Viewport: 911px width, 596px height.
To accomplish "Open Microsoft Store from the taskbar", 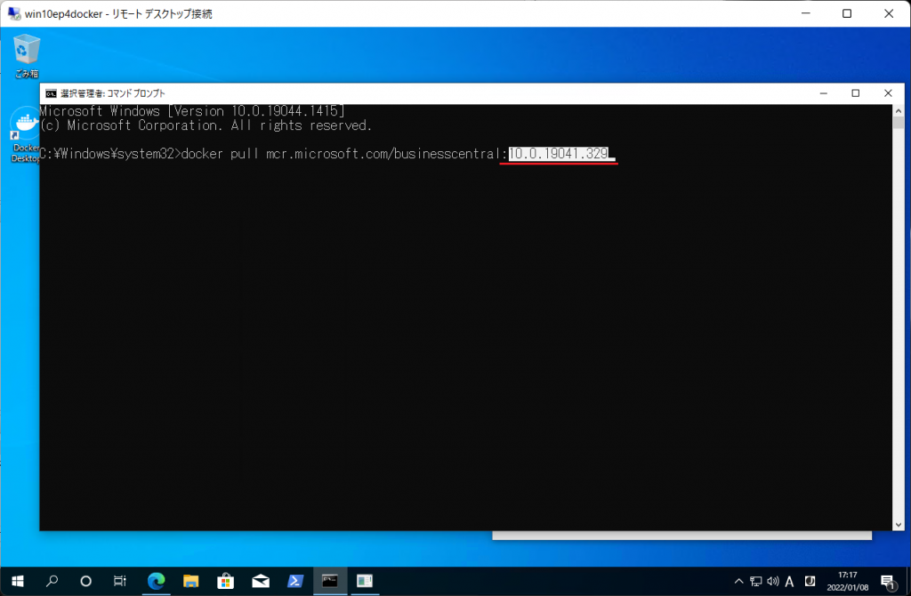I will coord(225,581).
